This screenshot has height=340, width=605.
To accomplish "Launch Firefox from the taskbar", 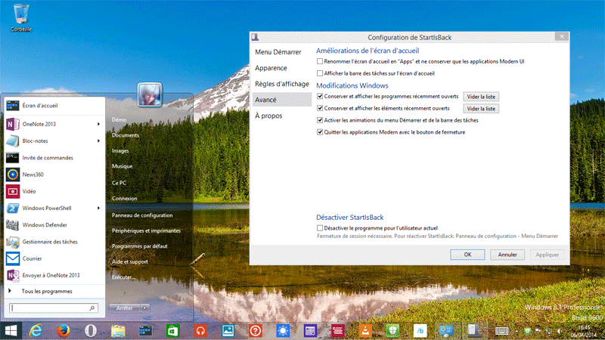I will coord(62,330).
